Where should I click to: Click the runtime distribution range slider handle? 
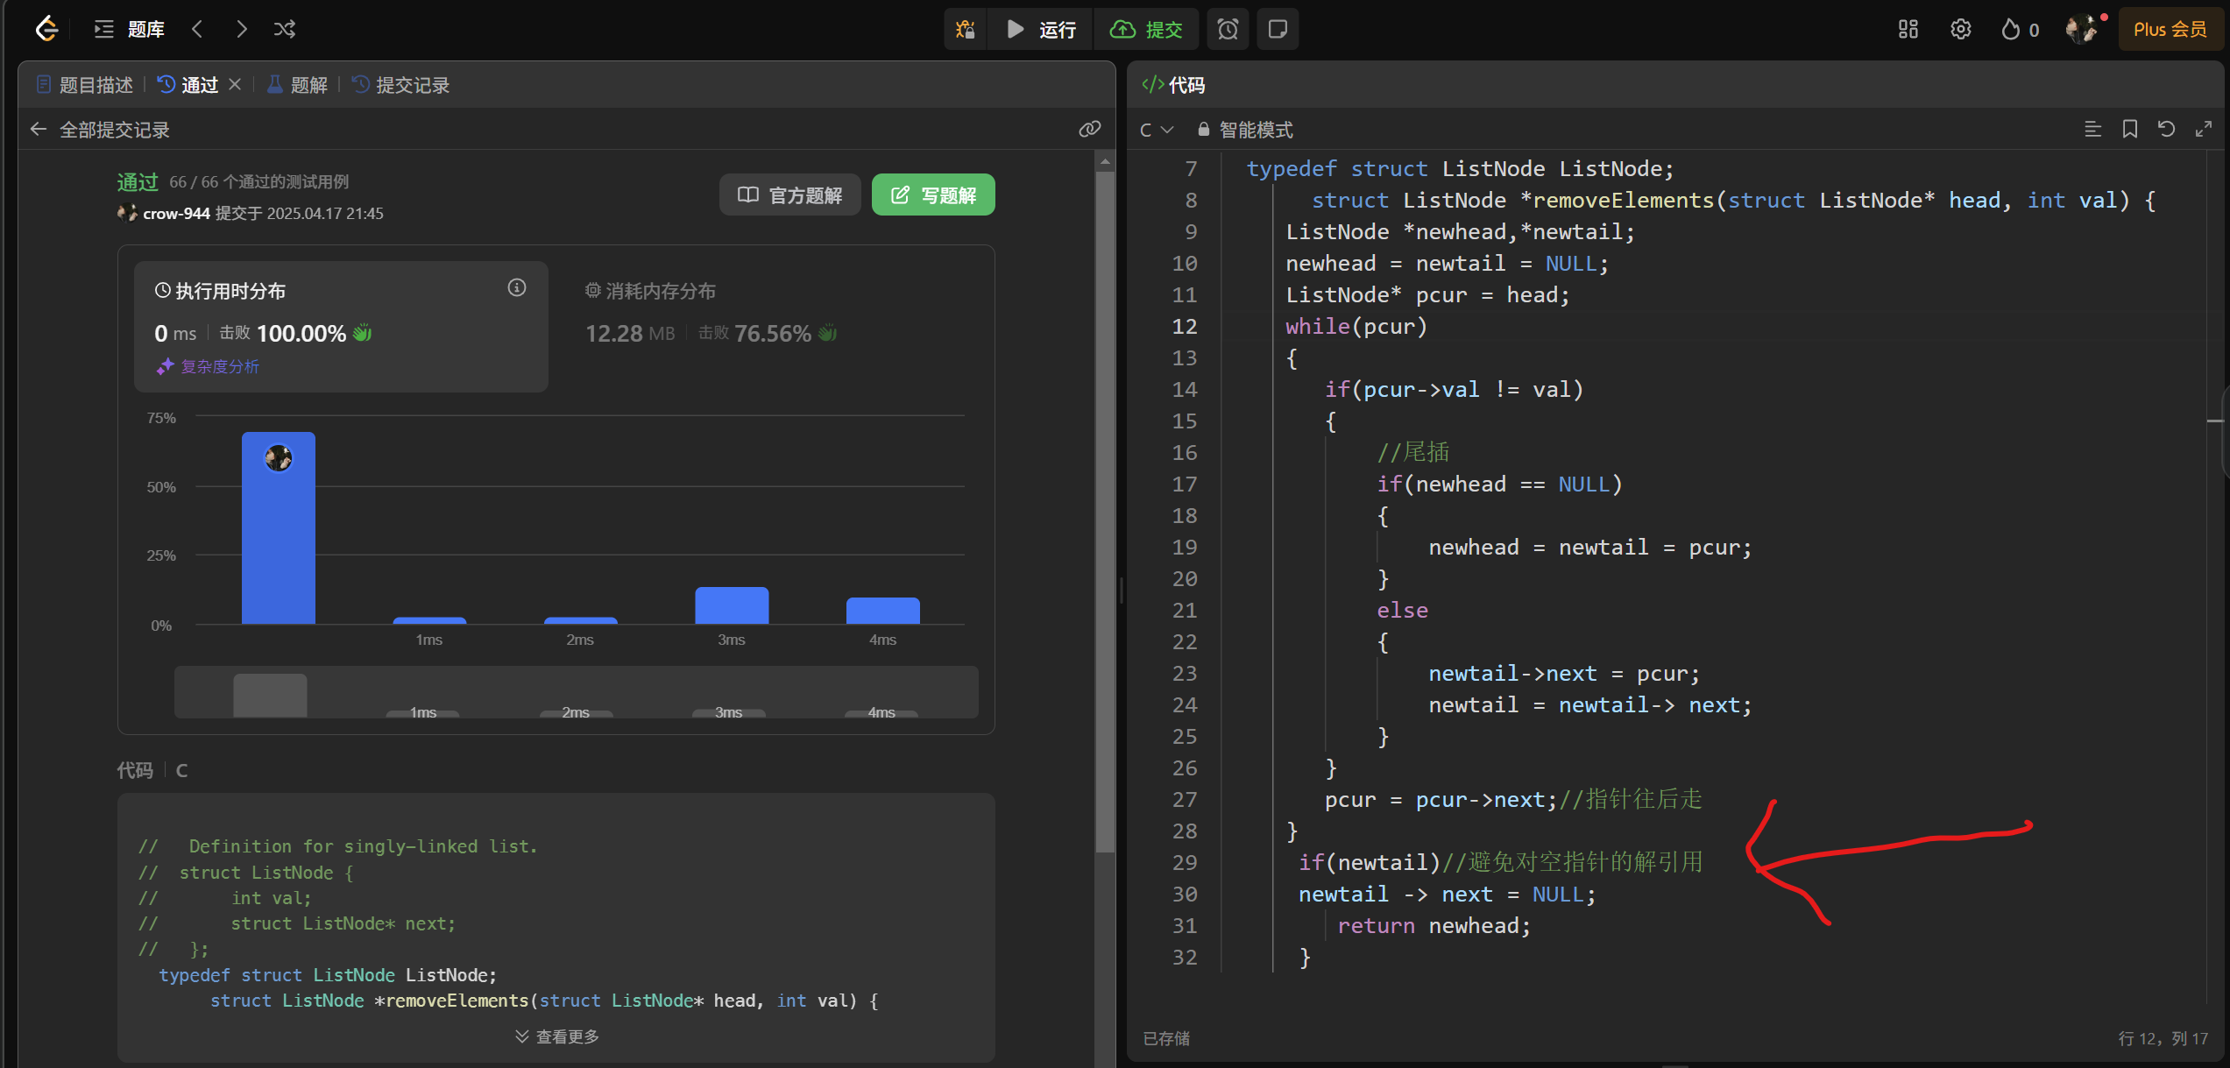coord(270,695)
